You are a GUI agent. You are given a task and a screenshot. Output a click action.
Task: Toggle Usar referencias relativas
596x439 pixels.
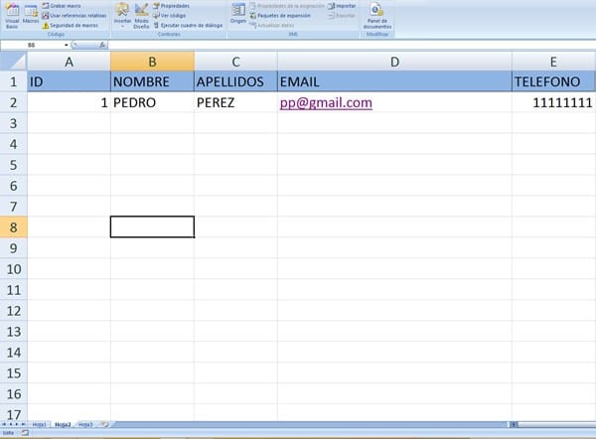[x=74, y=16]
